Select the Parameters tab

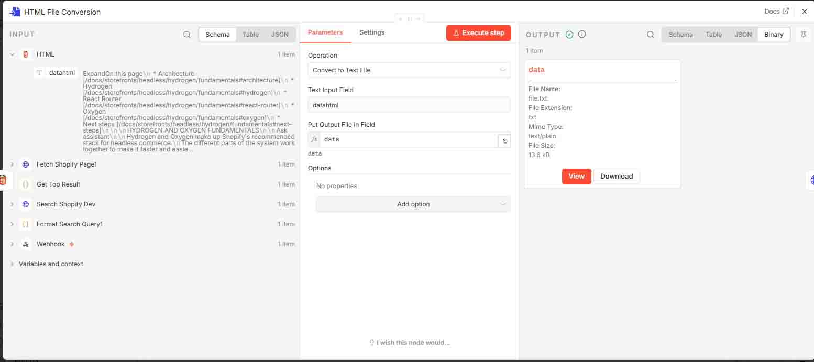tap(325, 32)
